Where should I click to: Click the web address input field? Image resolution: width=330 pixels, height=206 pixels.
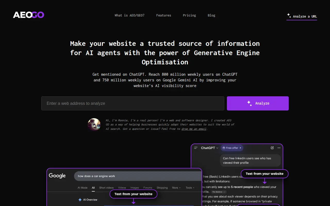click(x=133, y=103)
